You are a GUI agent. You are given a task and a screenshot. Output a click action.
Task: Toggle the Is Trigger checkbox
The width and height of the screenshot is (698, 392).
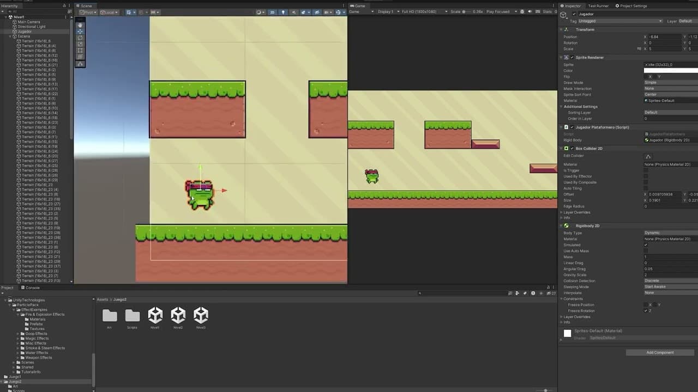point(646,170)
